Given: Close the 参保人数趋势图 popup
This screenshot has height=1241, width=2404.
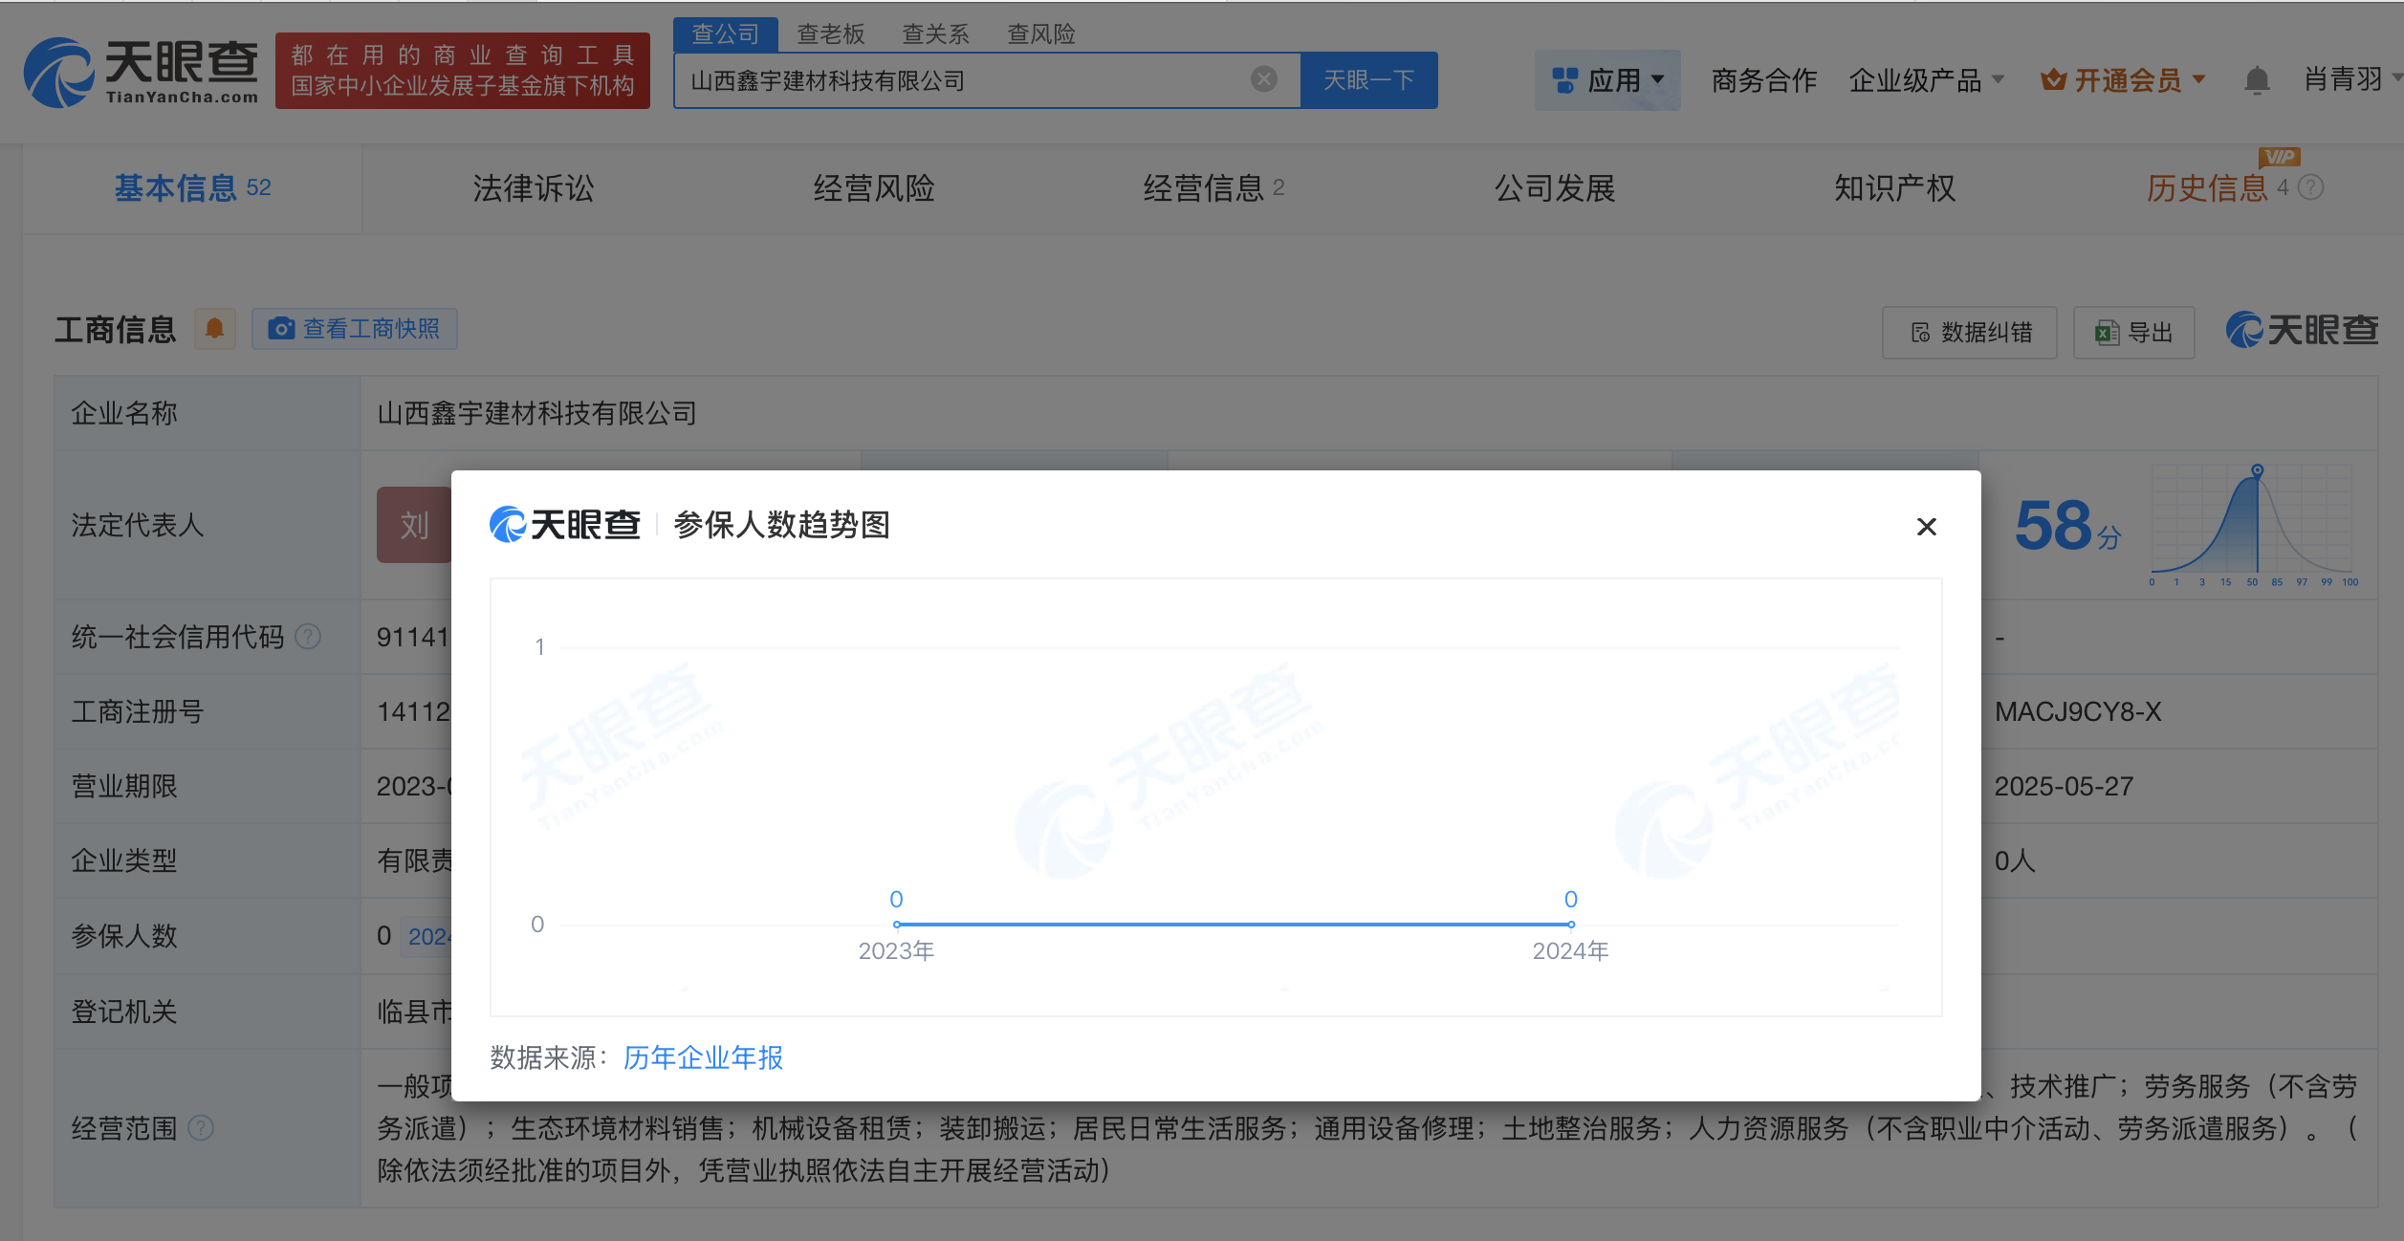Looking at the screenshot, I should tap(1926, 527).
